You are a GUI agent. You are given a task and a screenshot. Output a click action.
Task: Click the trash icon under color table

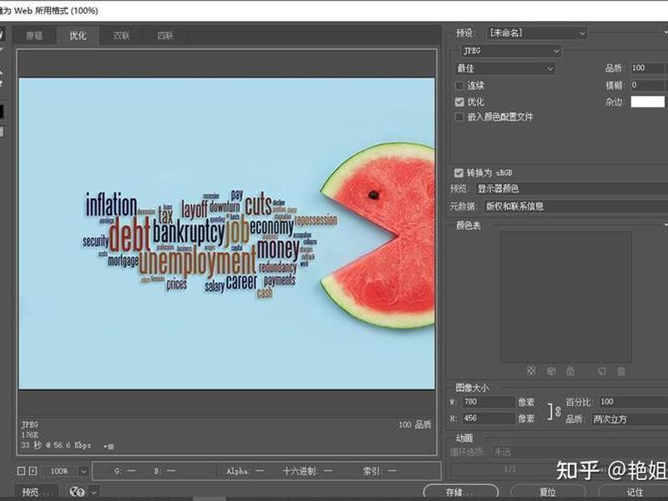(621, 371)
